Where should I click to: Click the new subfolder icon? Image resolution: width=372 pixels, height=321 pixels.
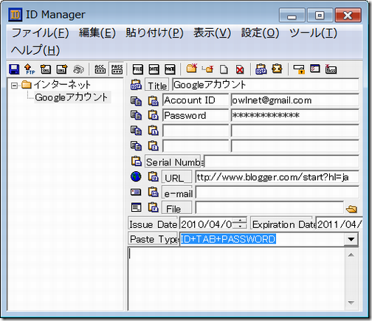point(207,69)
